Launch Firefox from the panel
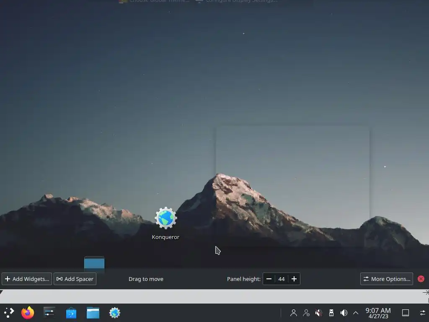429x322 pixels. point(28,313)
